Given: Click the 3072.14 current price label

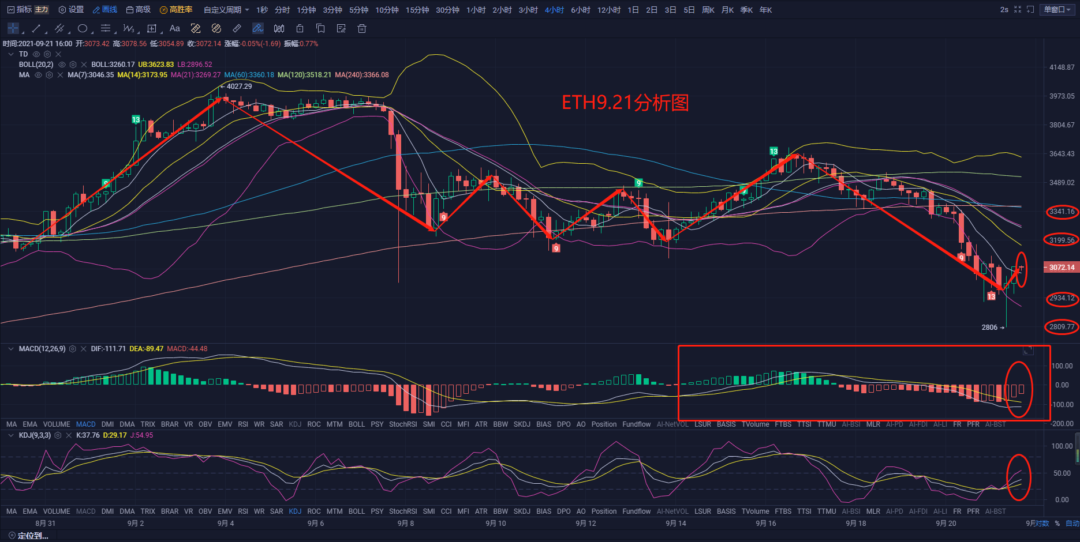Looking at the screenshot, I should (1062, 268).
